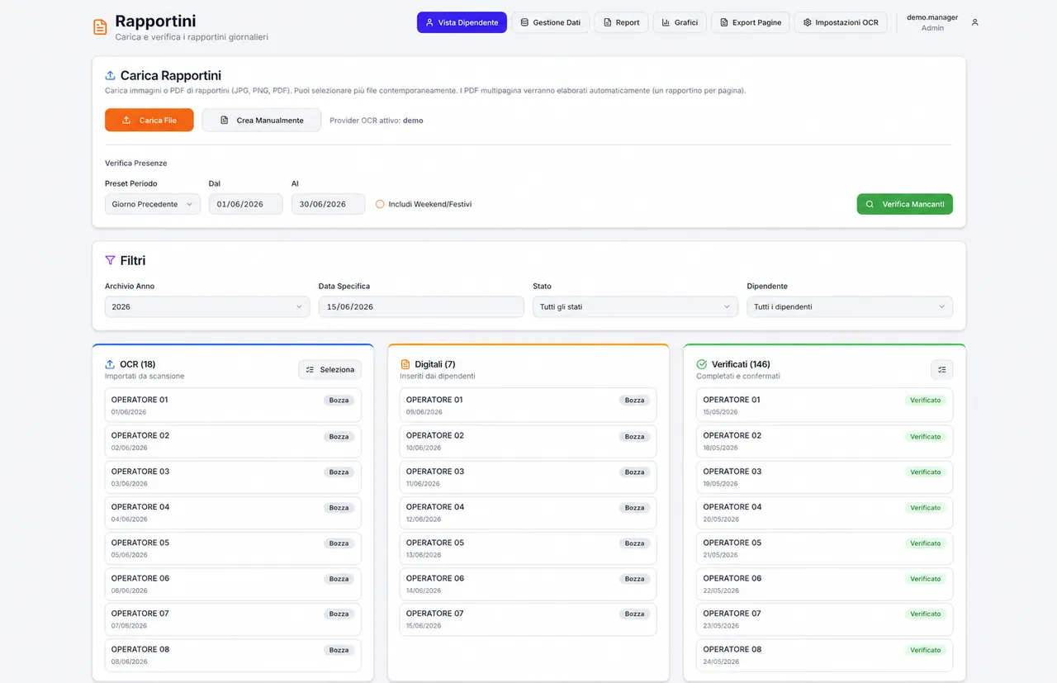Click the green Verifica Mancanti button
Image resolution: width=1057 pixels, height=683 pixels.
coord(905,204)
